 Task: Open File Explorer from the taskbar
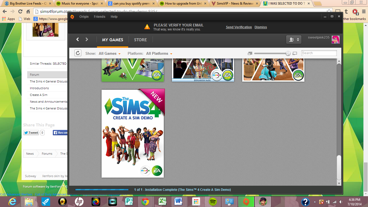click(29, 201)
